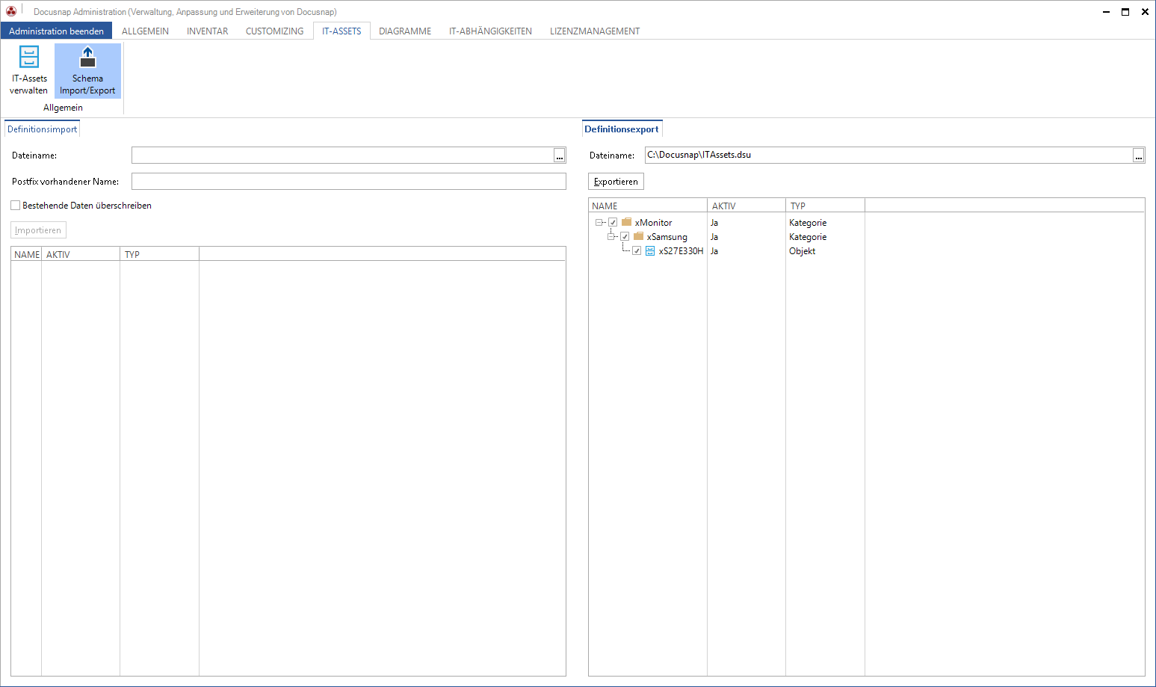Viewport: 1156px width, 687px height.
Task: Click TYP column header in import list
Action: tap(159, 254)
